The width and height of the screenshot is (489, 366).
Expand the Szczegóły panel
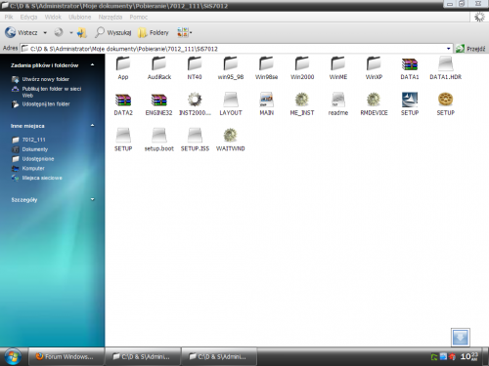pos(93,199)
